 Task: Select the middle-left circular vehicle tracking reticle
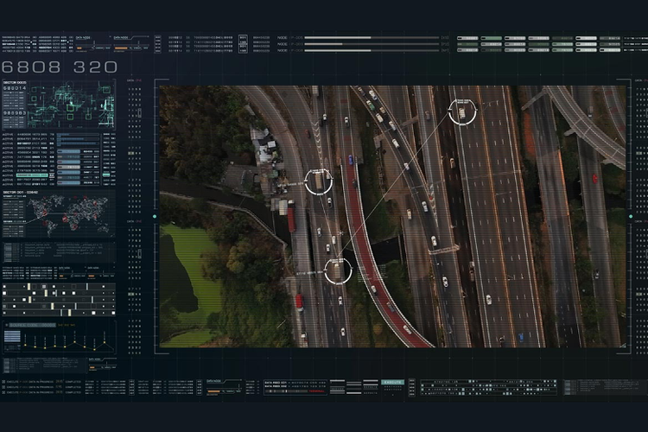[318, 181]
